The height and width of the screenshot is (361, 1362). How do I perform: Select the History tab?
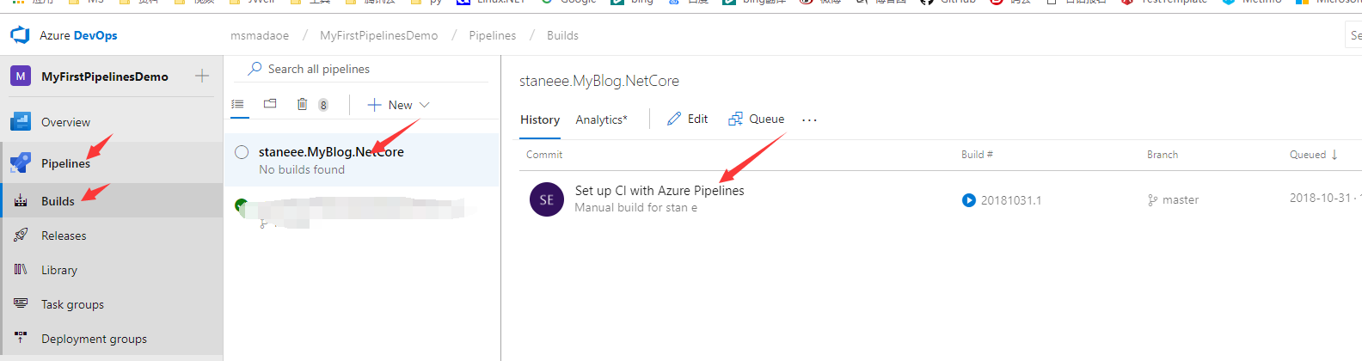pyautogui.click(x=540, y=119)
